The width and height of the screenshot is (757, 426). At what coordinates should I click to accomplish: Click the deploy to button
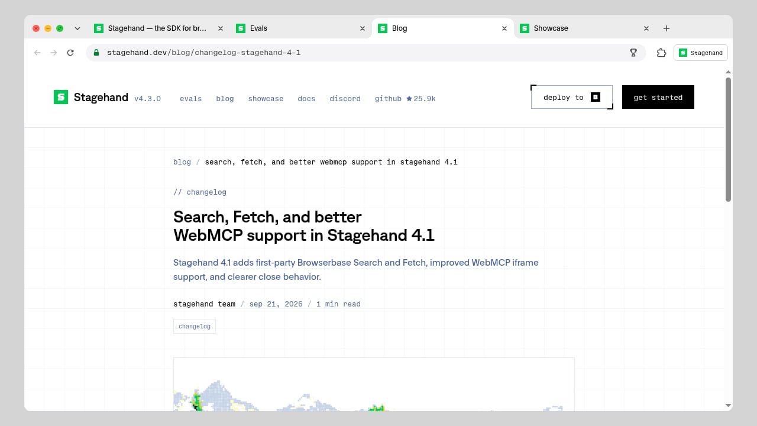click(572, 97)
